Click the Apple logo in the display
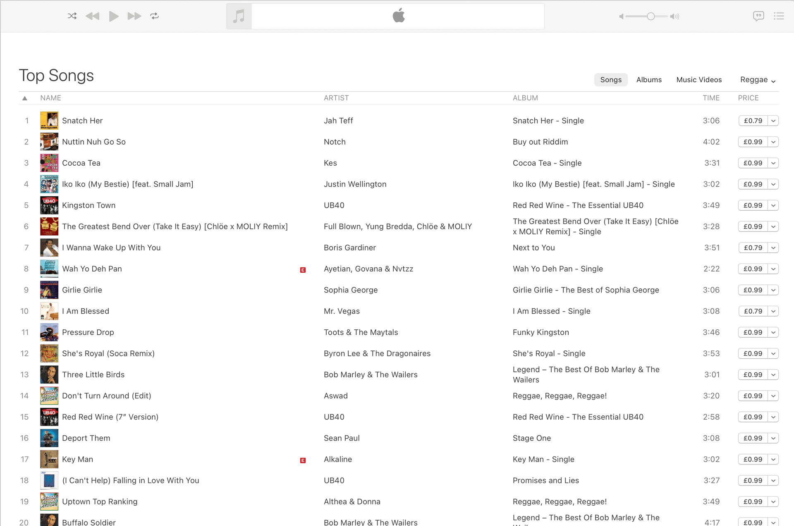794x526 pixels. pyautogui.click(x=399, y=16)
